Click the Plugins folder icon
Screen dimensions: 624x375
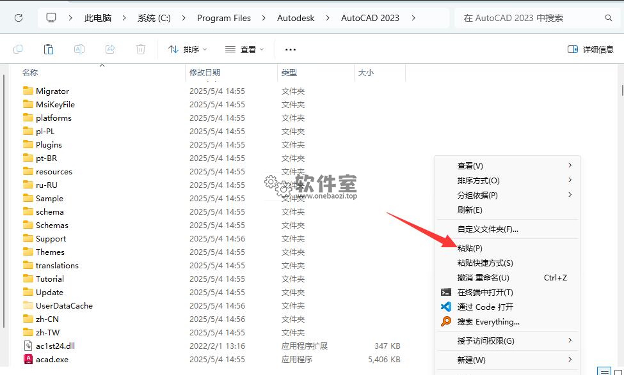(x=28, y=144)
